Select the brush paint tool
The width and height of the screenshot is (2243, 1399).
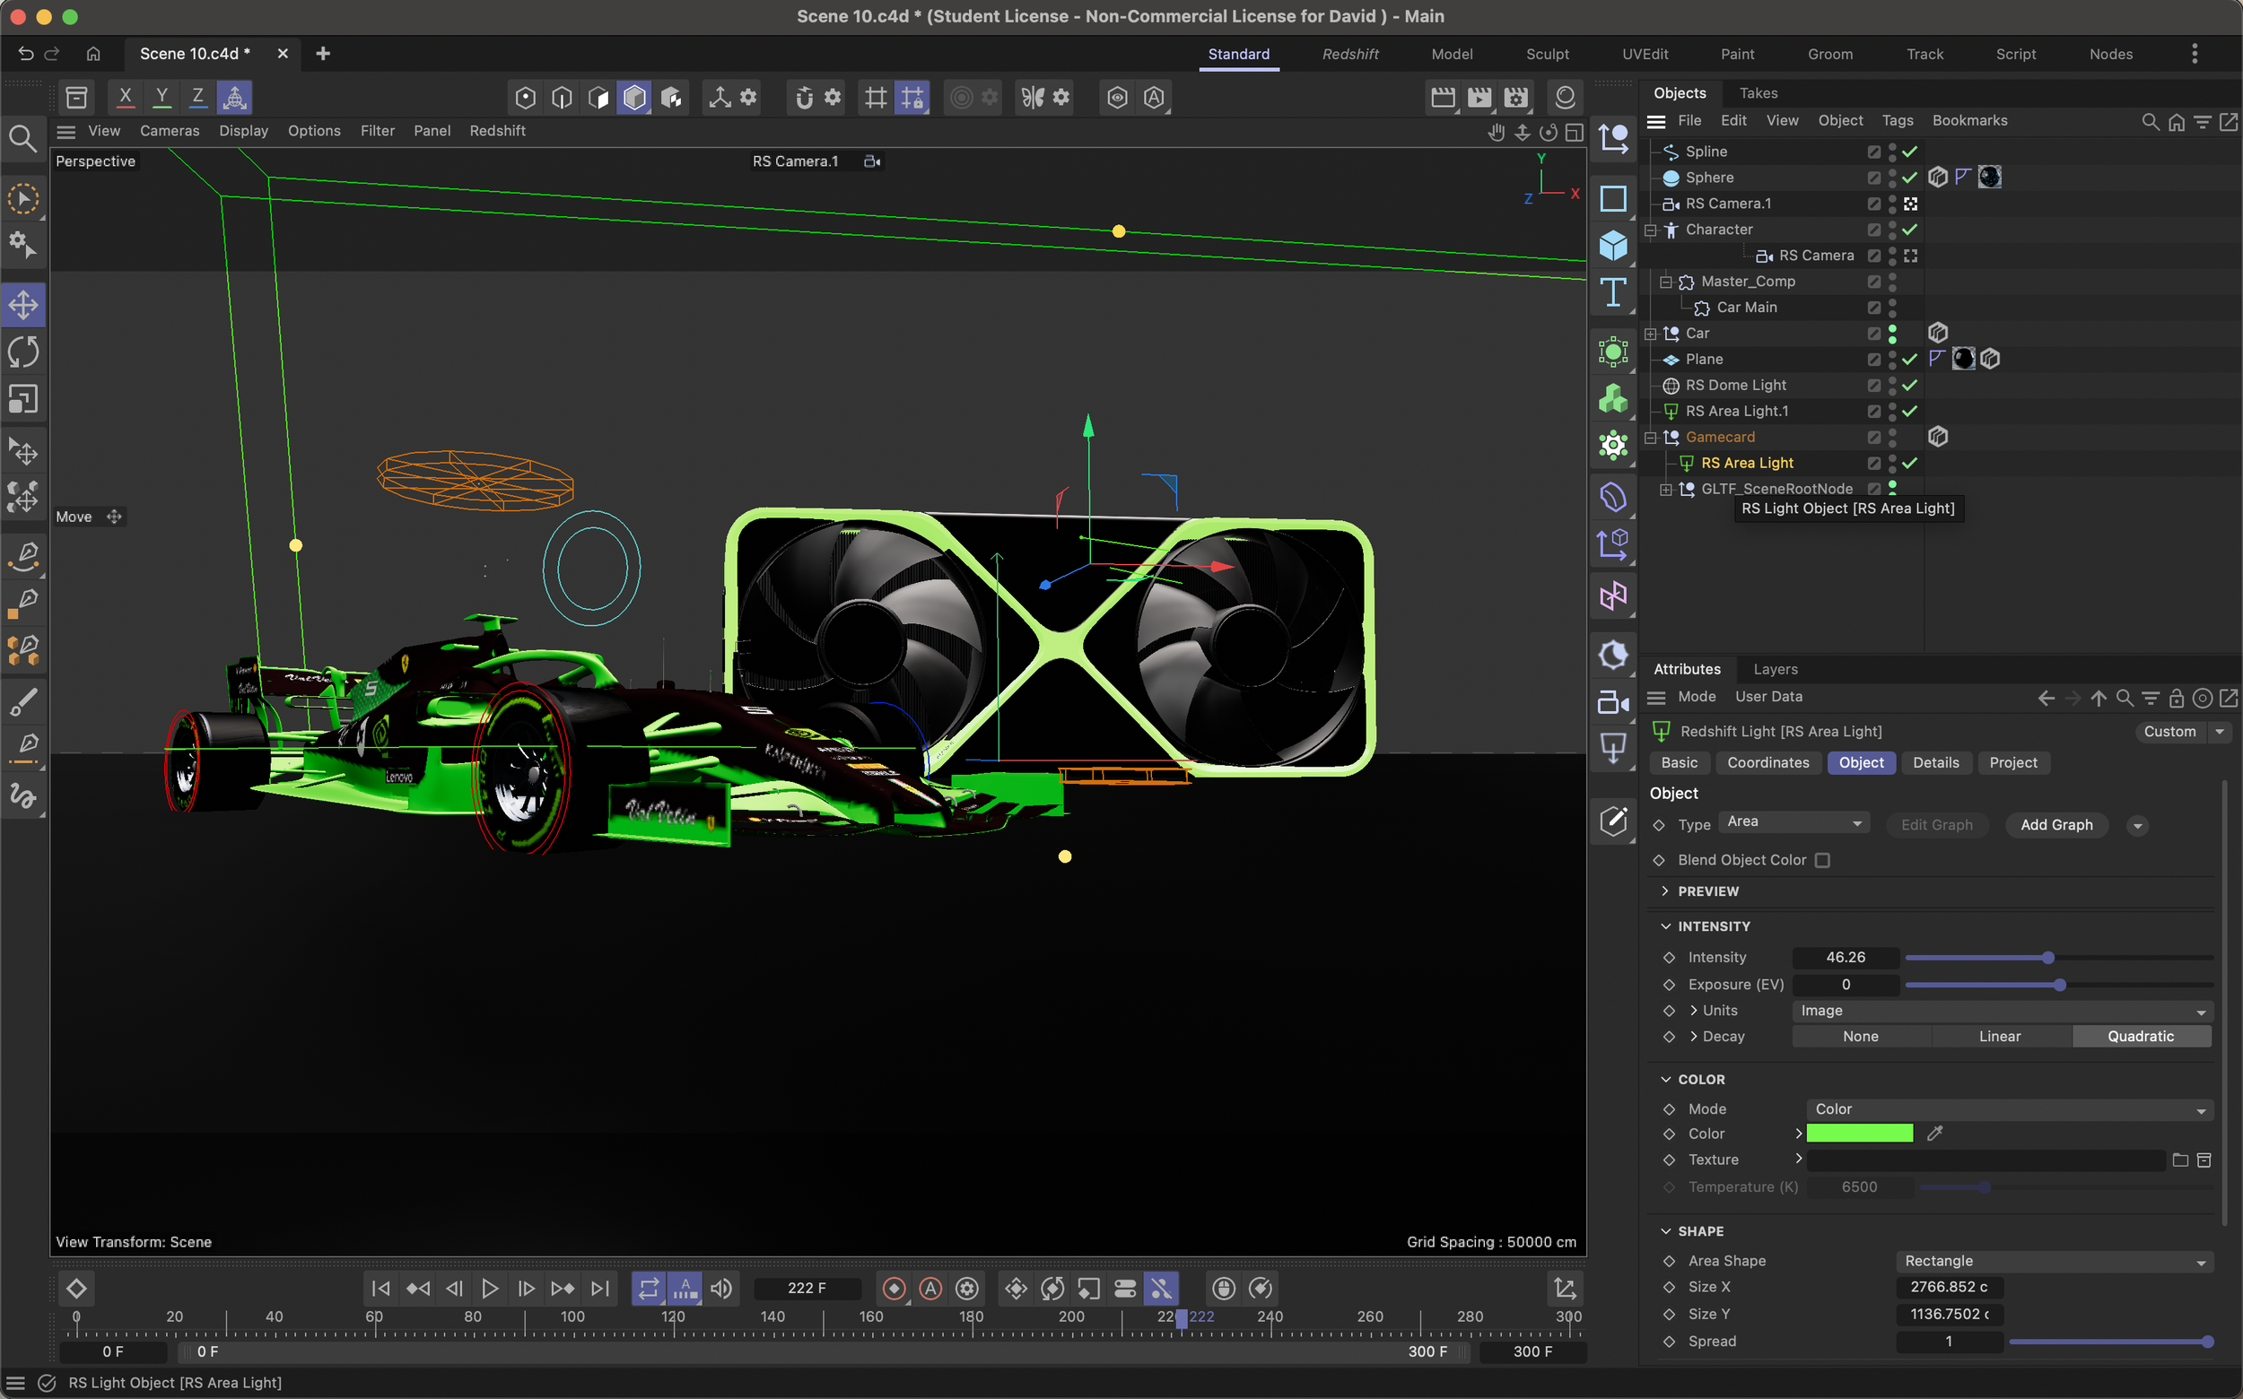(23, 700)
